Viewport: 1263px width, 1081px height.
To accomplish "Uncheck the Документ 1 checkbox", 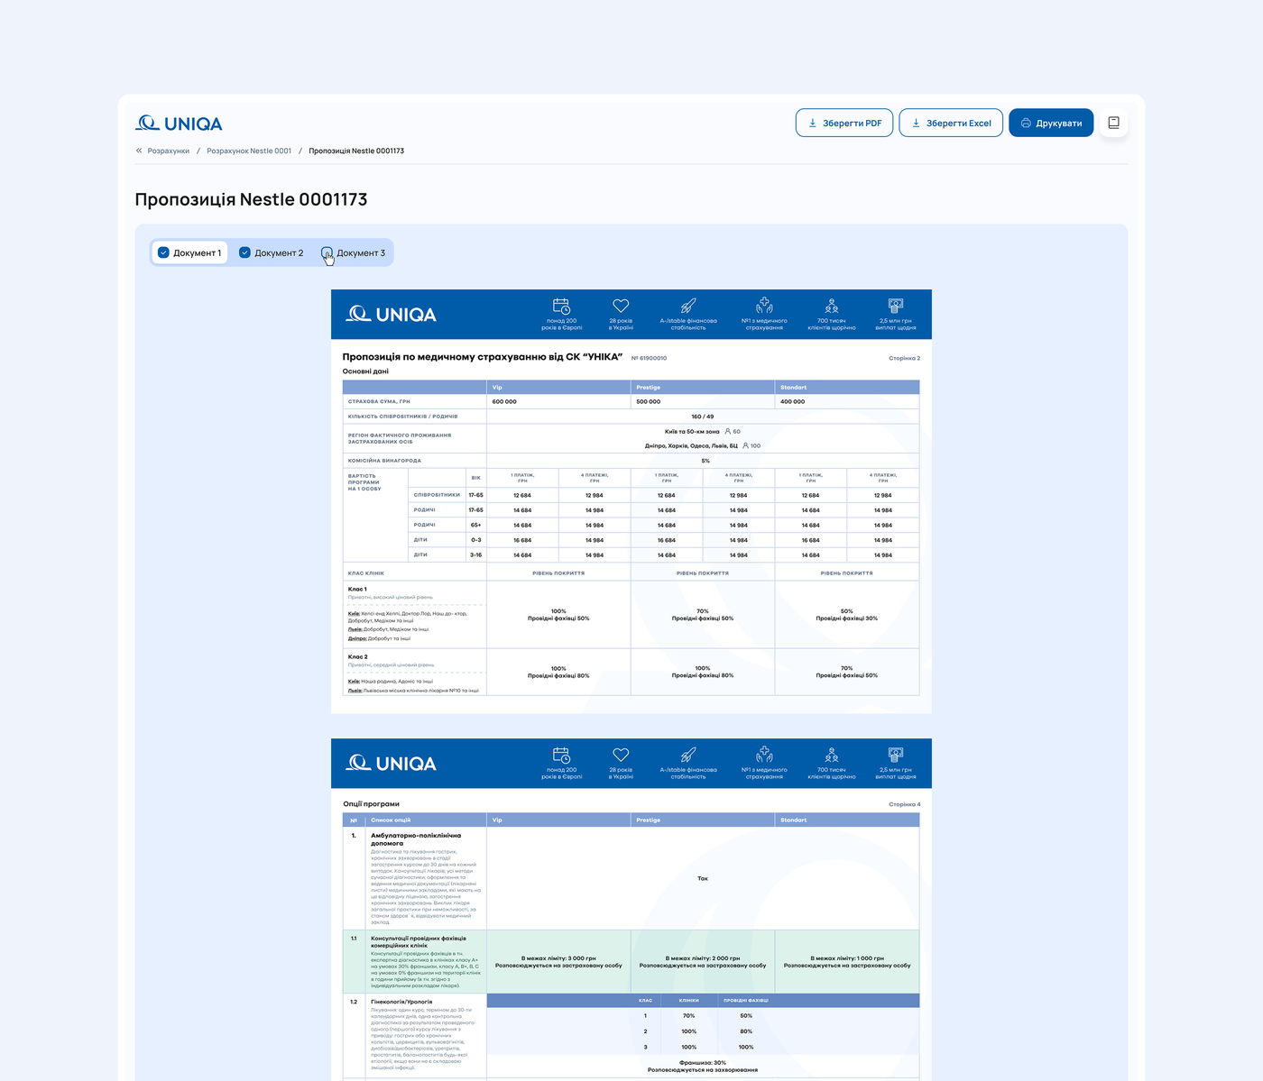I will coord(163,252).
